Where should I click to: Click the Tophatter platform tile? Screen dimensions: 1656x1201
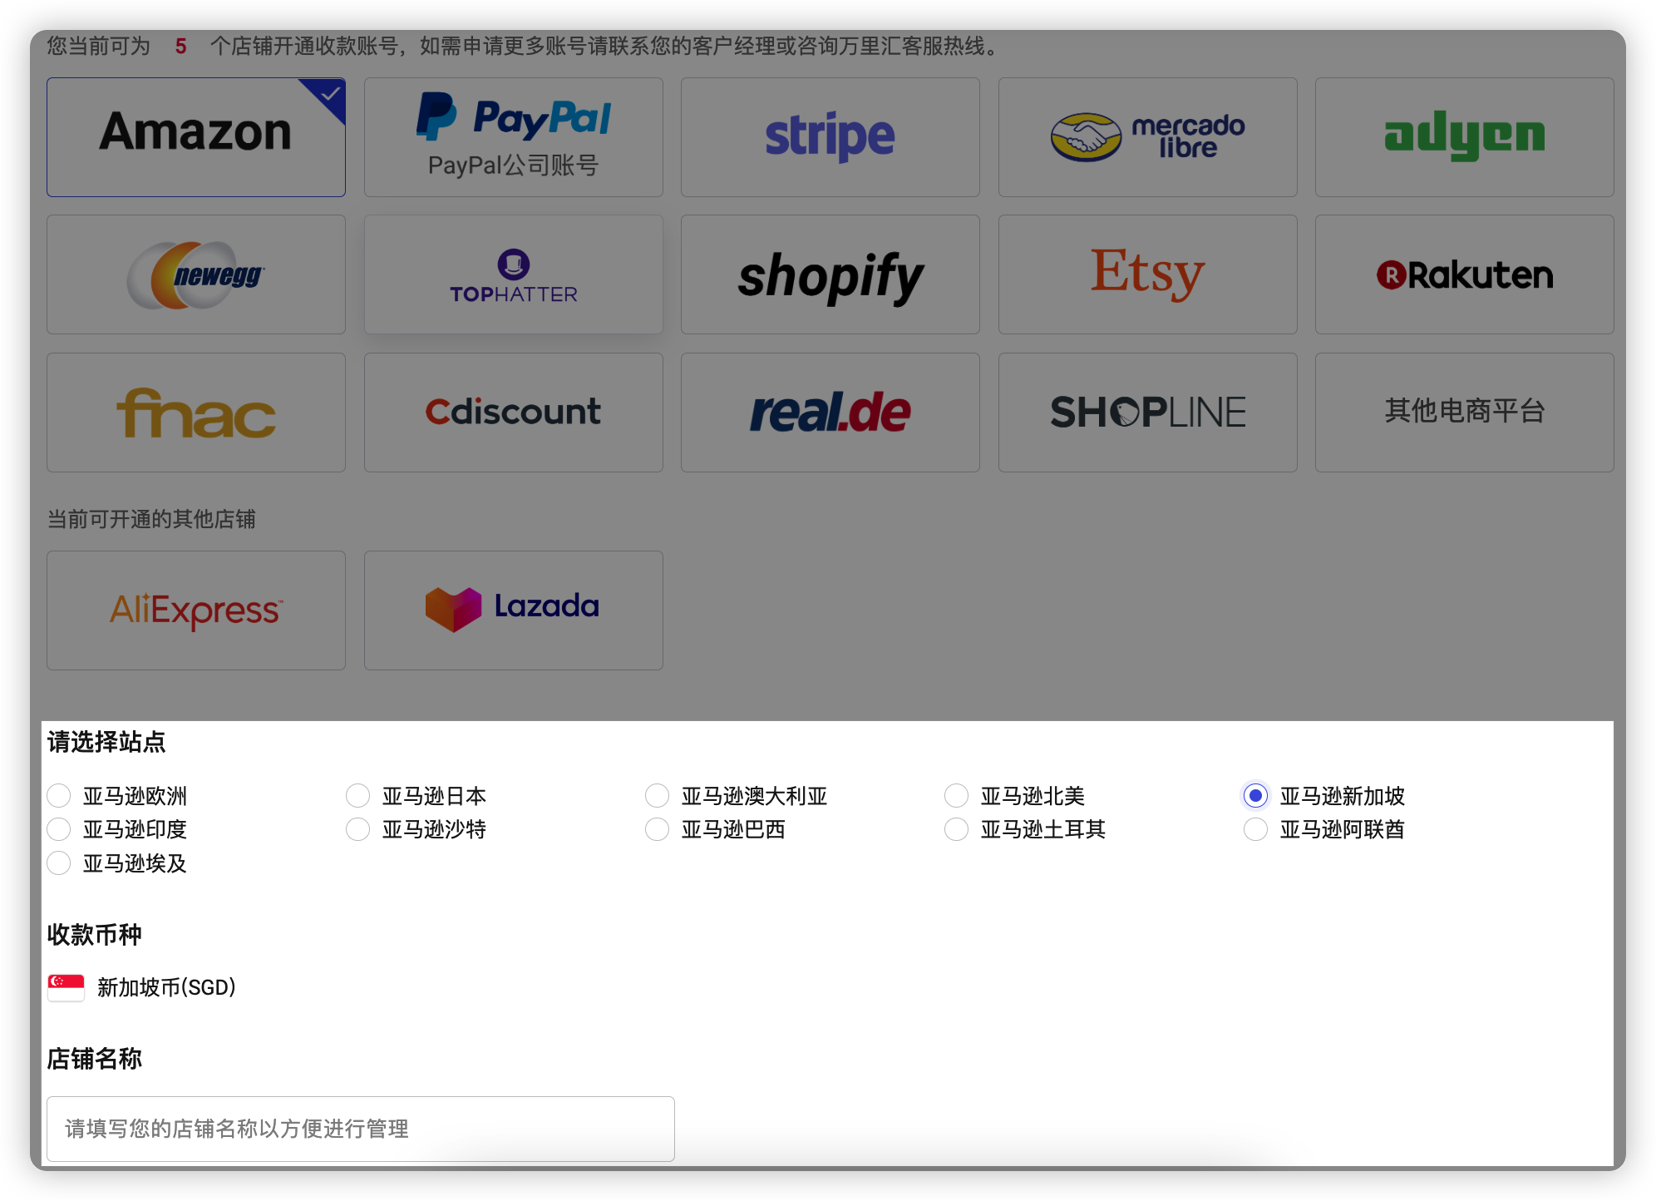pos(513,274)
